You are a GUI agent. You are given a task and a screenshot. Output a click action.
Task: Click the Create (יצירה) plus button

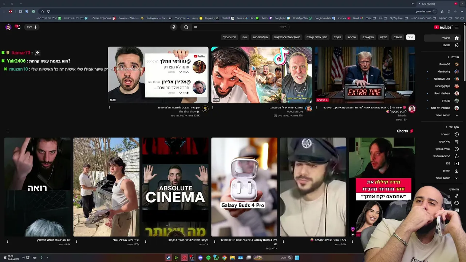click(x=32, y=27)
